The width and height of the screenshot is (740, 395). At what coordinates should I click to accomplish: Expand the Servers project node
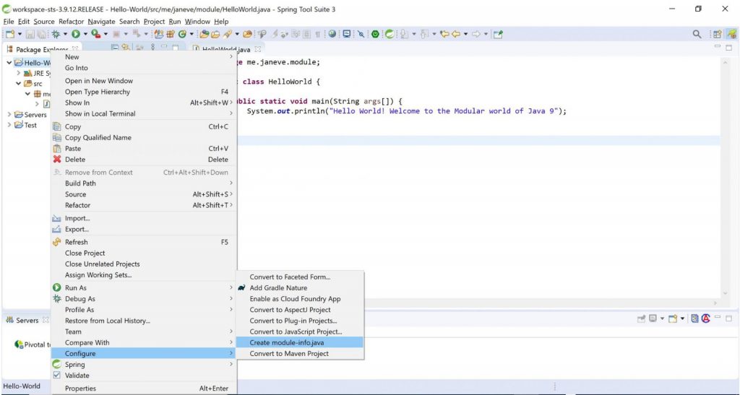click(x=9, y=115)
